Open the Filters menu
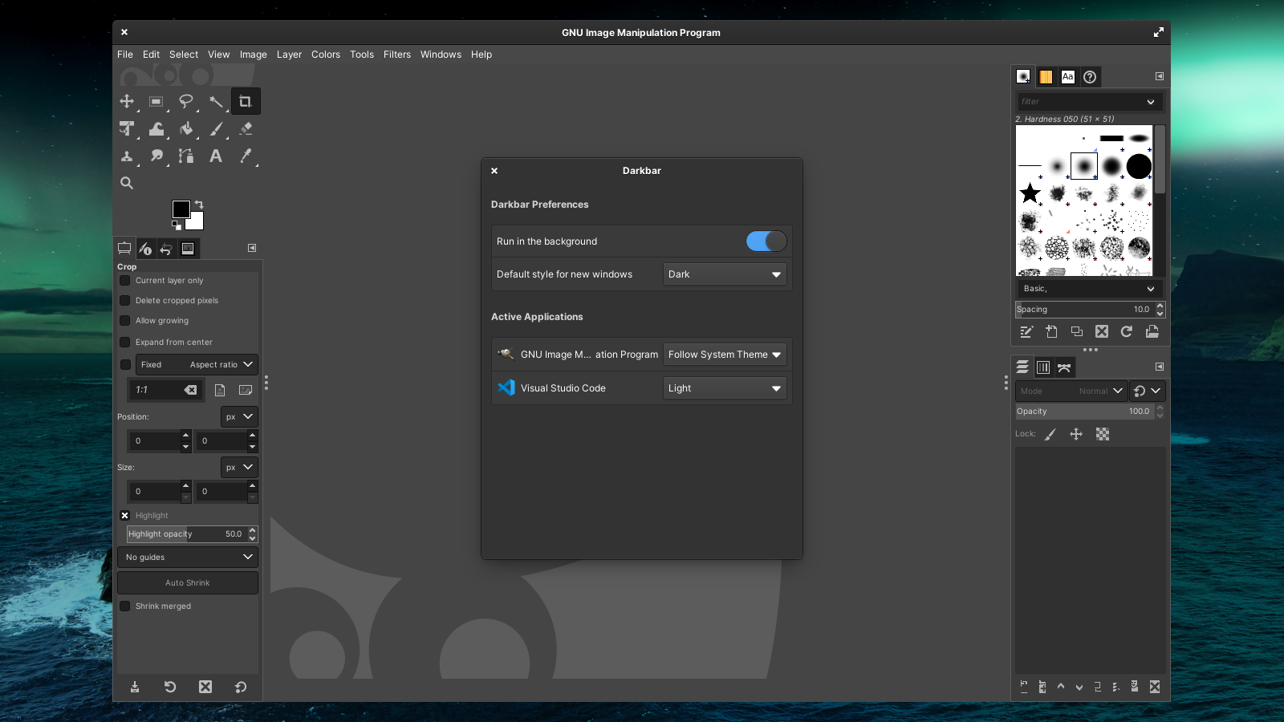 [x=396, y=54]
